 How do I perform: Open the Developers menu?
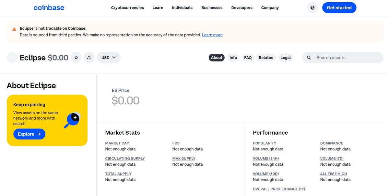pyautogui.click(x=242, y=8)
